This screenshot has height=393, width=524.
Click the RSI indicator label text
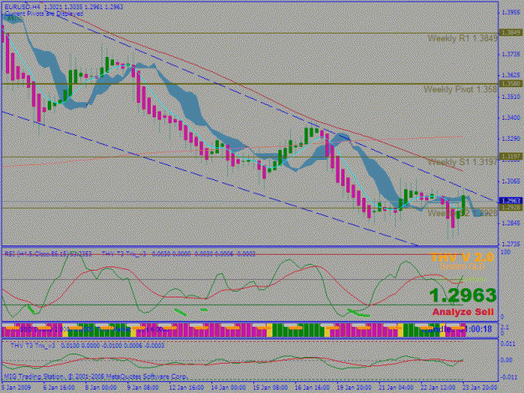(48, 254)
